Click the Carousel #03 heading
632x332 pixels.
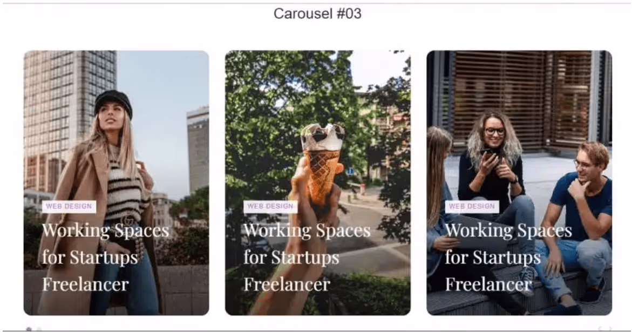click(317, 13)
